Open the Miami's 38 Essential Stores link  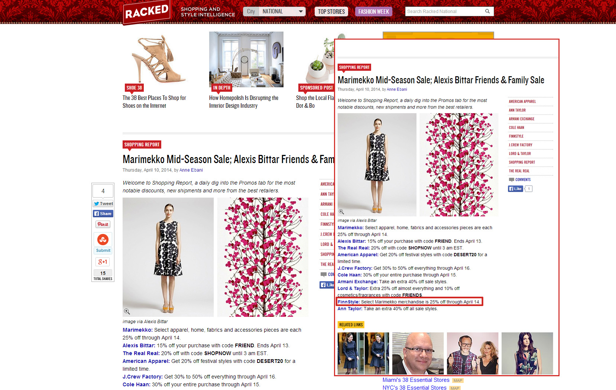click(x=416, y=380)
